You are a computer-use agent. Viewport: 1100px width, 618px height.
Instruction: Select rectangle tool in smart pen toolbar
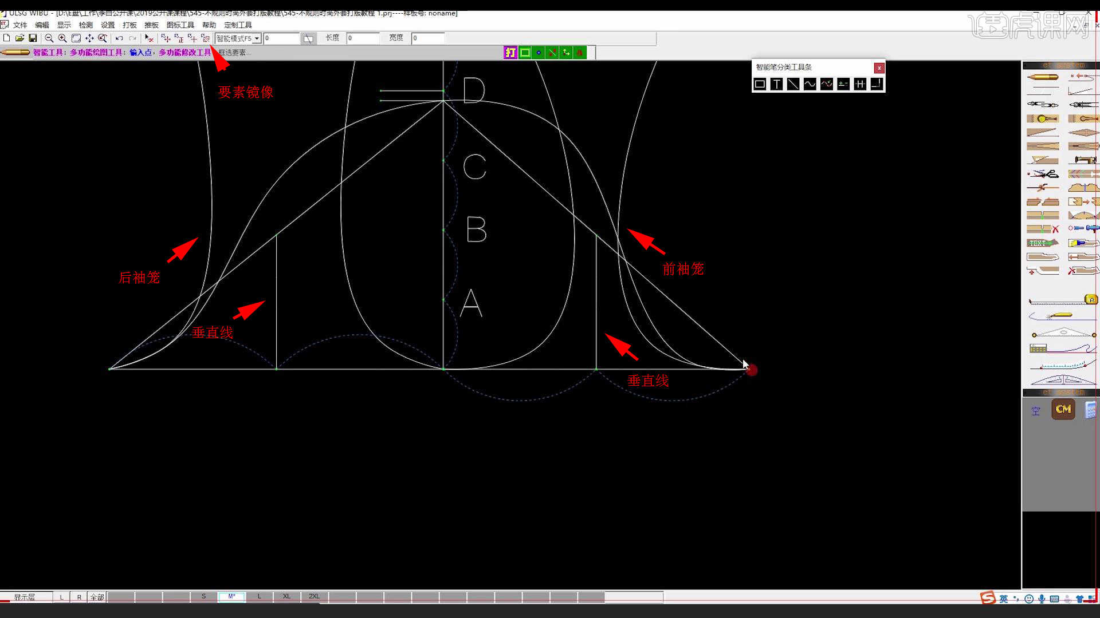760,84
